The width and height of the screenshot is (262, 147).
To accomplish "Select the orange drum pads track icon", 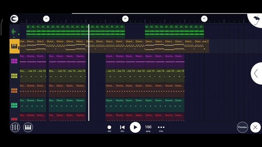I will tap(14, 91).
